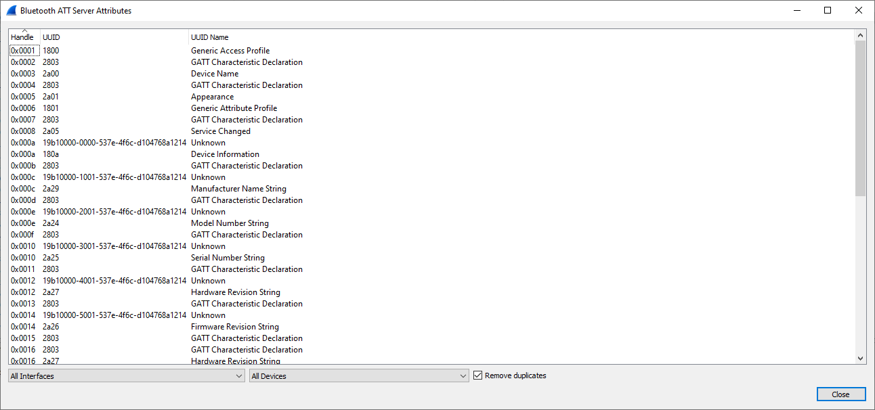Select the Manufacturer Name String row
This screenshot has height=410, width=875.
coord(432,189)
